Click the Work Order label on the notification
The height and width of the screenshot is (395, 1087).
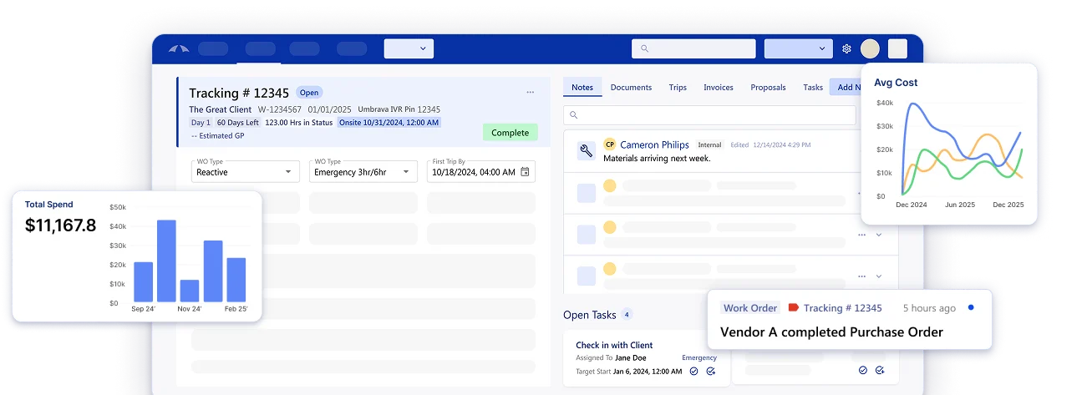click(x=750, y=308)
